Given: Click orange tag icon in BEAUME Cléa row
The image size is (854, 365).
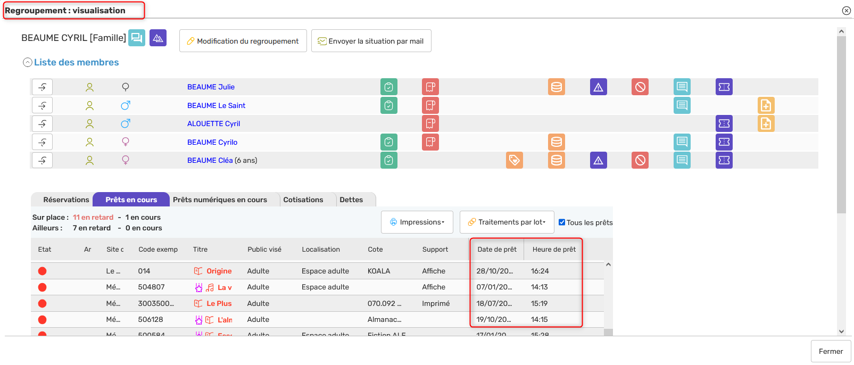Looking at the screenshot, I should point(515,160).
